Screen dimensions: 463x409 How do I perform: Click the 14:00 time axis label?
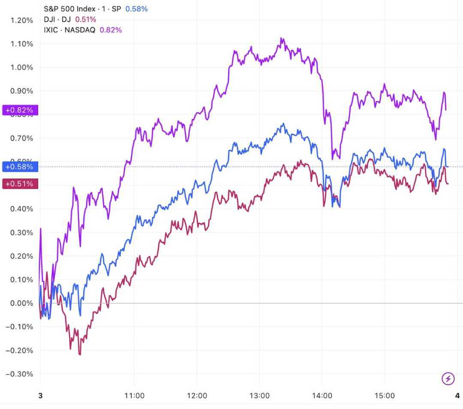click(322, 395)
